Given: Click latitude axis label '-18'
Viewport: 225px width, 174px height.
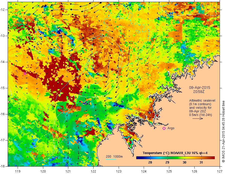Looking at the screenshot, I should 3,166.
